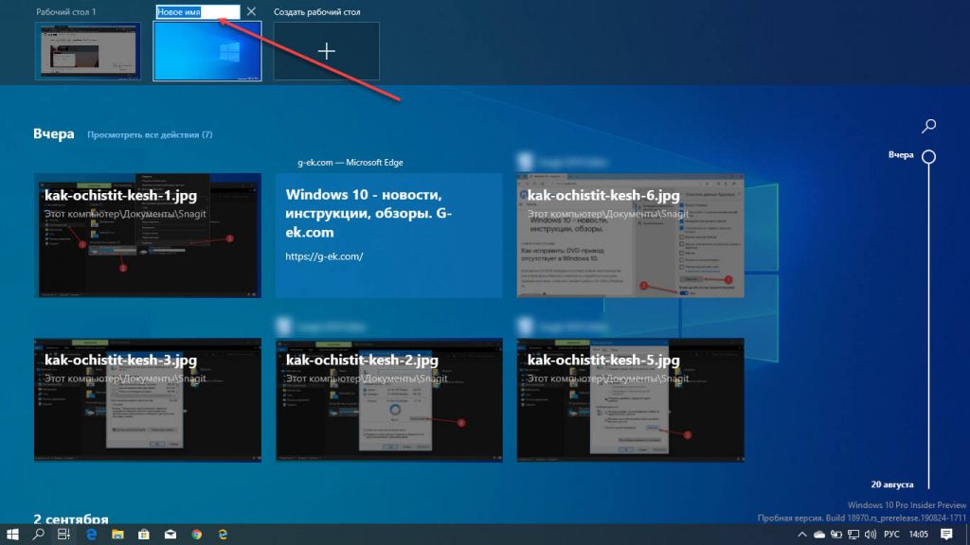This screenshot has width=970, height=545.
Task: Create new desktop with plus button
Action: [x=326, y=51]
